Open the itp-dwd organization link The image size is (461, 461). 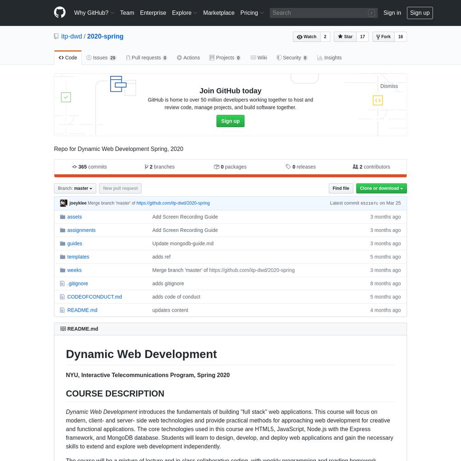pyautogui.click(x=71, y=36)
